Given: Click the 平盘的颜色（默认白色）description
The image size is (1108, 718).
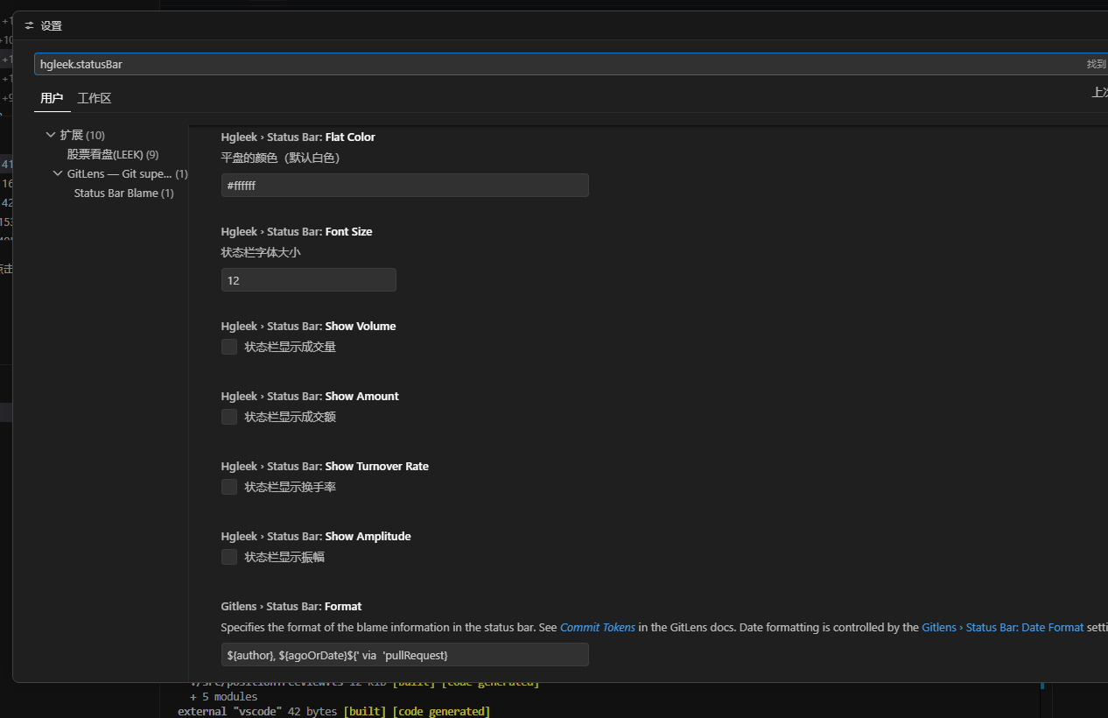Looking at the screenshot, I should click(x=280, y=158).
